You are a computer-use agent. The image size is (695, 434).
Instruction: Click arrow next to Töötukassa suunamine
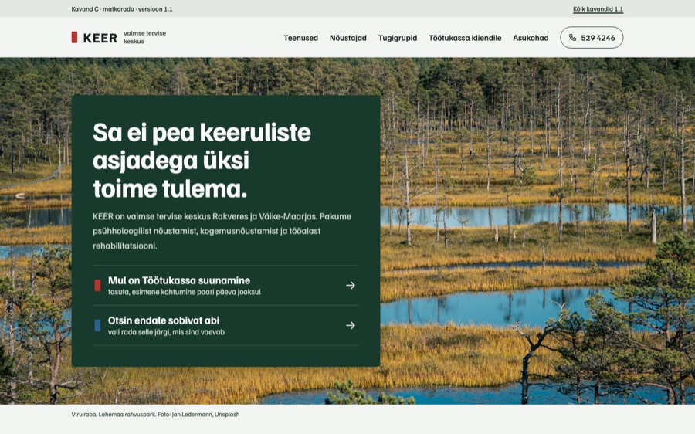click(351, 286)
